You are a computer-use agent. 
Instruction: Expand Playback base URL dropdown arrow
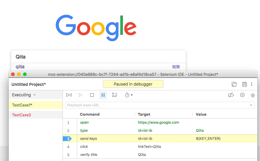coord(251,105)
